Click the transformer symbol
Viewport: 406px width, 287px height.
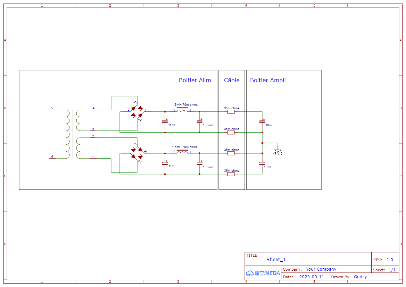[x=73, y=134]
